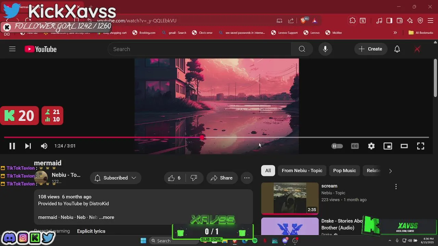Open more actions three-dot menu beside Share
Image resolution: width=438 pixels, height=246 pixels.
click(x=247, y=178)
